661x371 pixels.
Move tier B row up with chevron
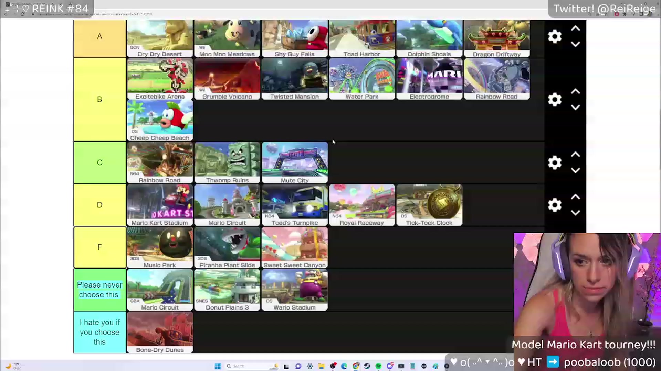[x=576, y=92]
